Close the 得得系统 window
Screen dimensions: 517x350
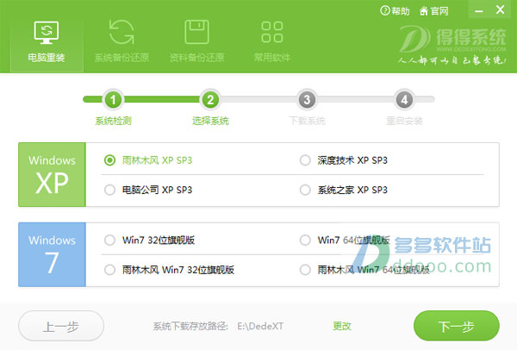tap(500, 9)
